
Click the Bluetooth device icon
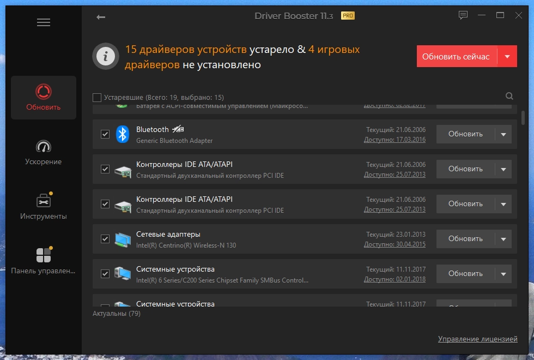click(x=123, y=134)
